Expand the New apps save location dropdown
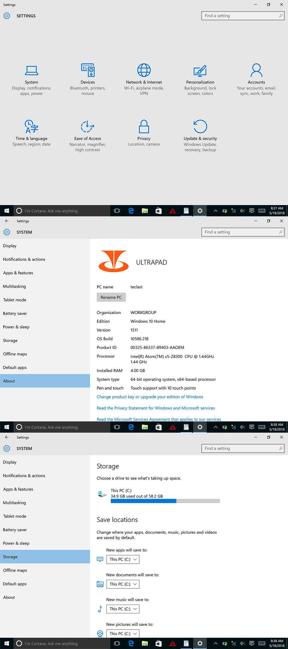 coord(123,559)
